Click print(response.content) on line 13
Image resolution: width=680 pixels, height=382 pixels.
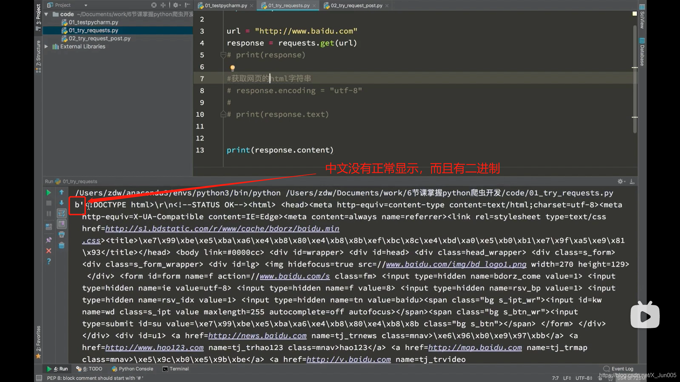coord(280,150)
